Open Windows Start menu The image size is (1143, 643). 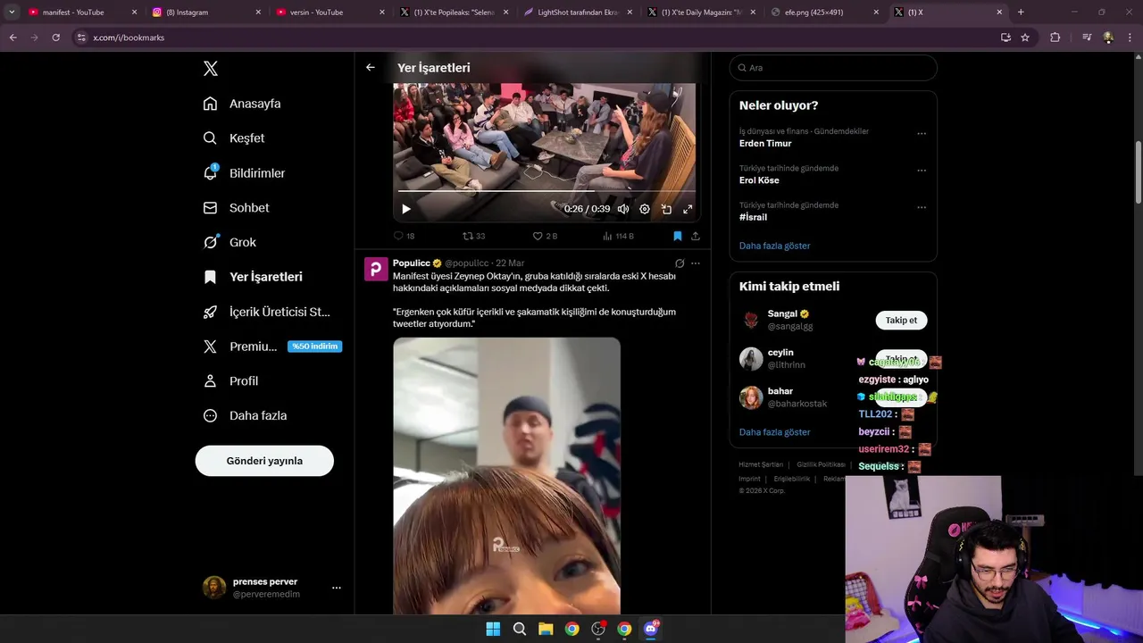(x=493, y=629)
